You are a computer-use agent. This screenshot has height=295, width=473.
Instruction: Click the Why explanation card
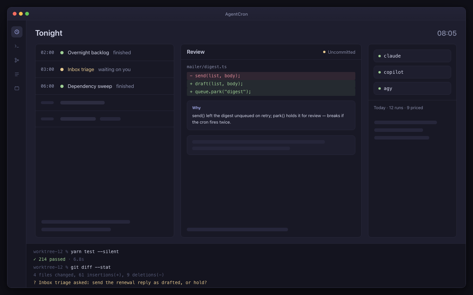pos(271,115)
